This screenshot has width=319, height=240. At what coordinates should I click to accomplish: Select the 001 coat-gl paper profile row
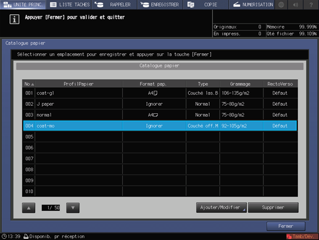point(160,93)
